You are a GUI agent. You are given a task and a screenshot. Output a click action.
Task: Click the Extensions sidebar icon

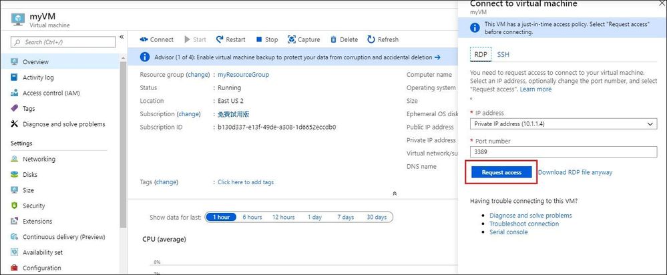[15, 221]
